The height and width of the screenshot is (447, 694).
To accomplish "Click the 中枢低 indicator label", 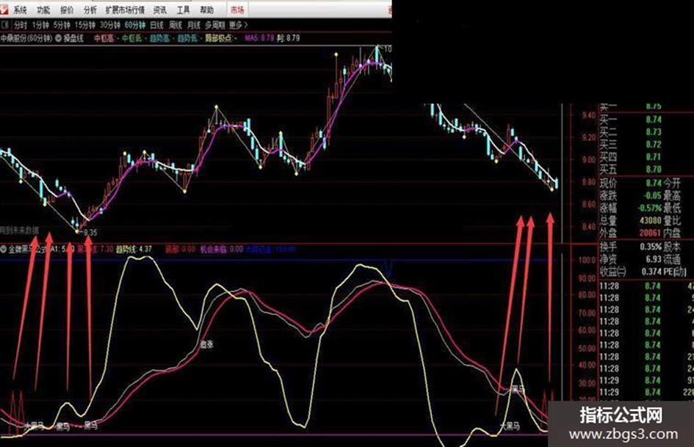I will point(131,38).
